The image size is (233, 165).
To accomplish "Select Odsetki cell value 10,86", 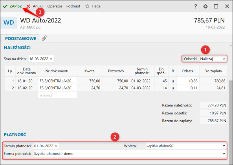I will click(188, 81).
